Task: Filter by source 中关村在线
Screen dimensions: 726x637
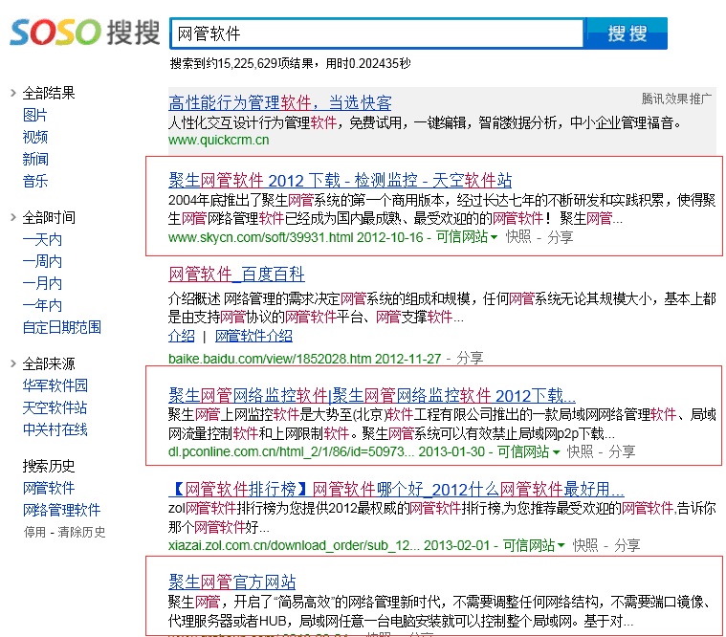Action: click(55, 429)
